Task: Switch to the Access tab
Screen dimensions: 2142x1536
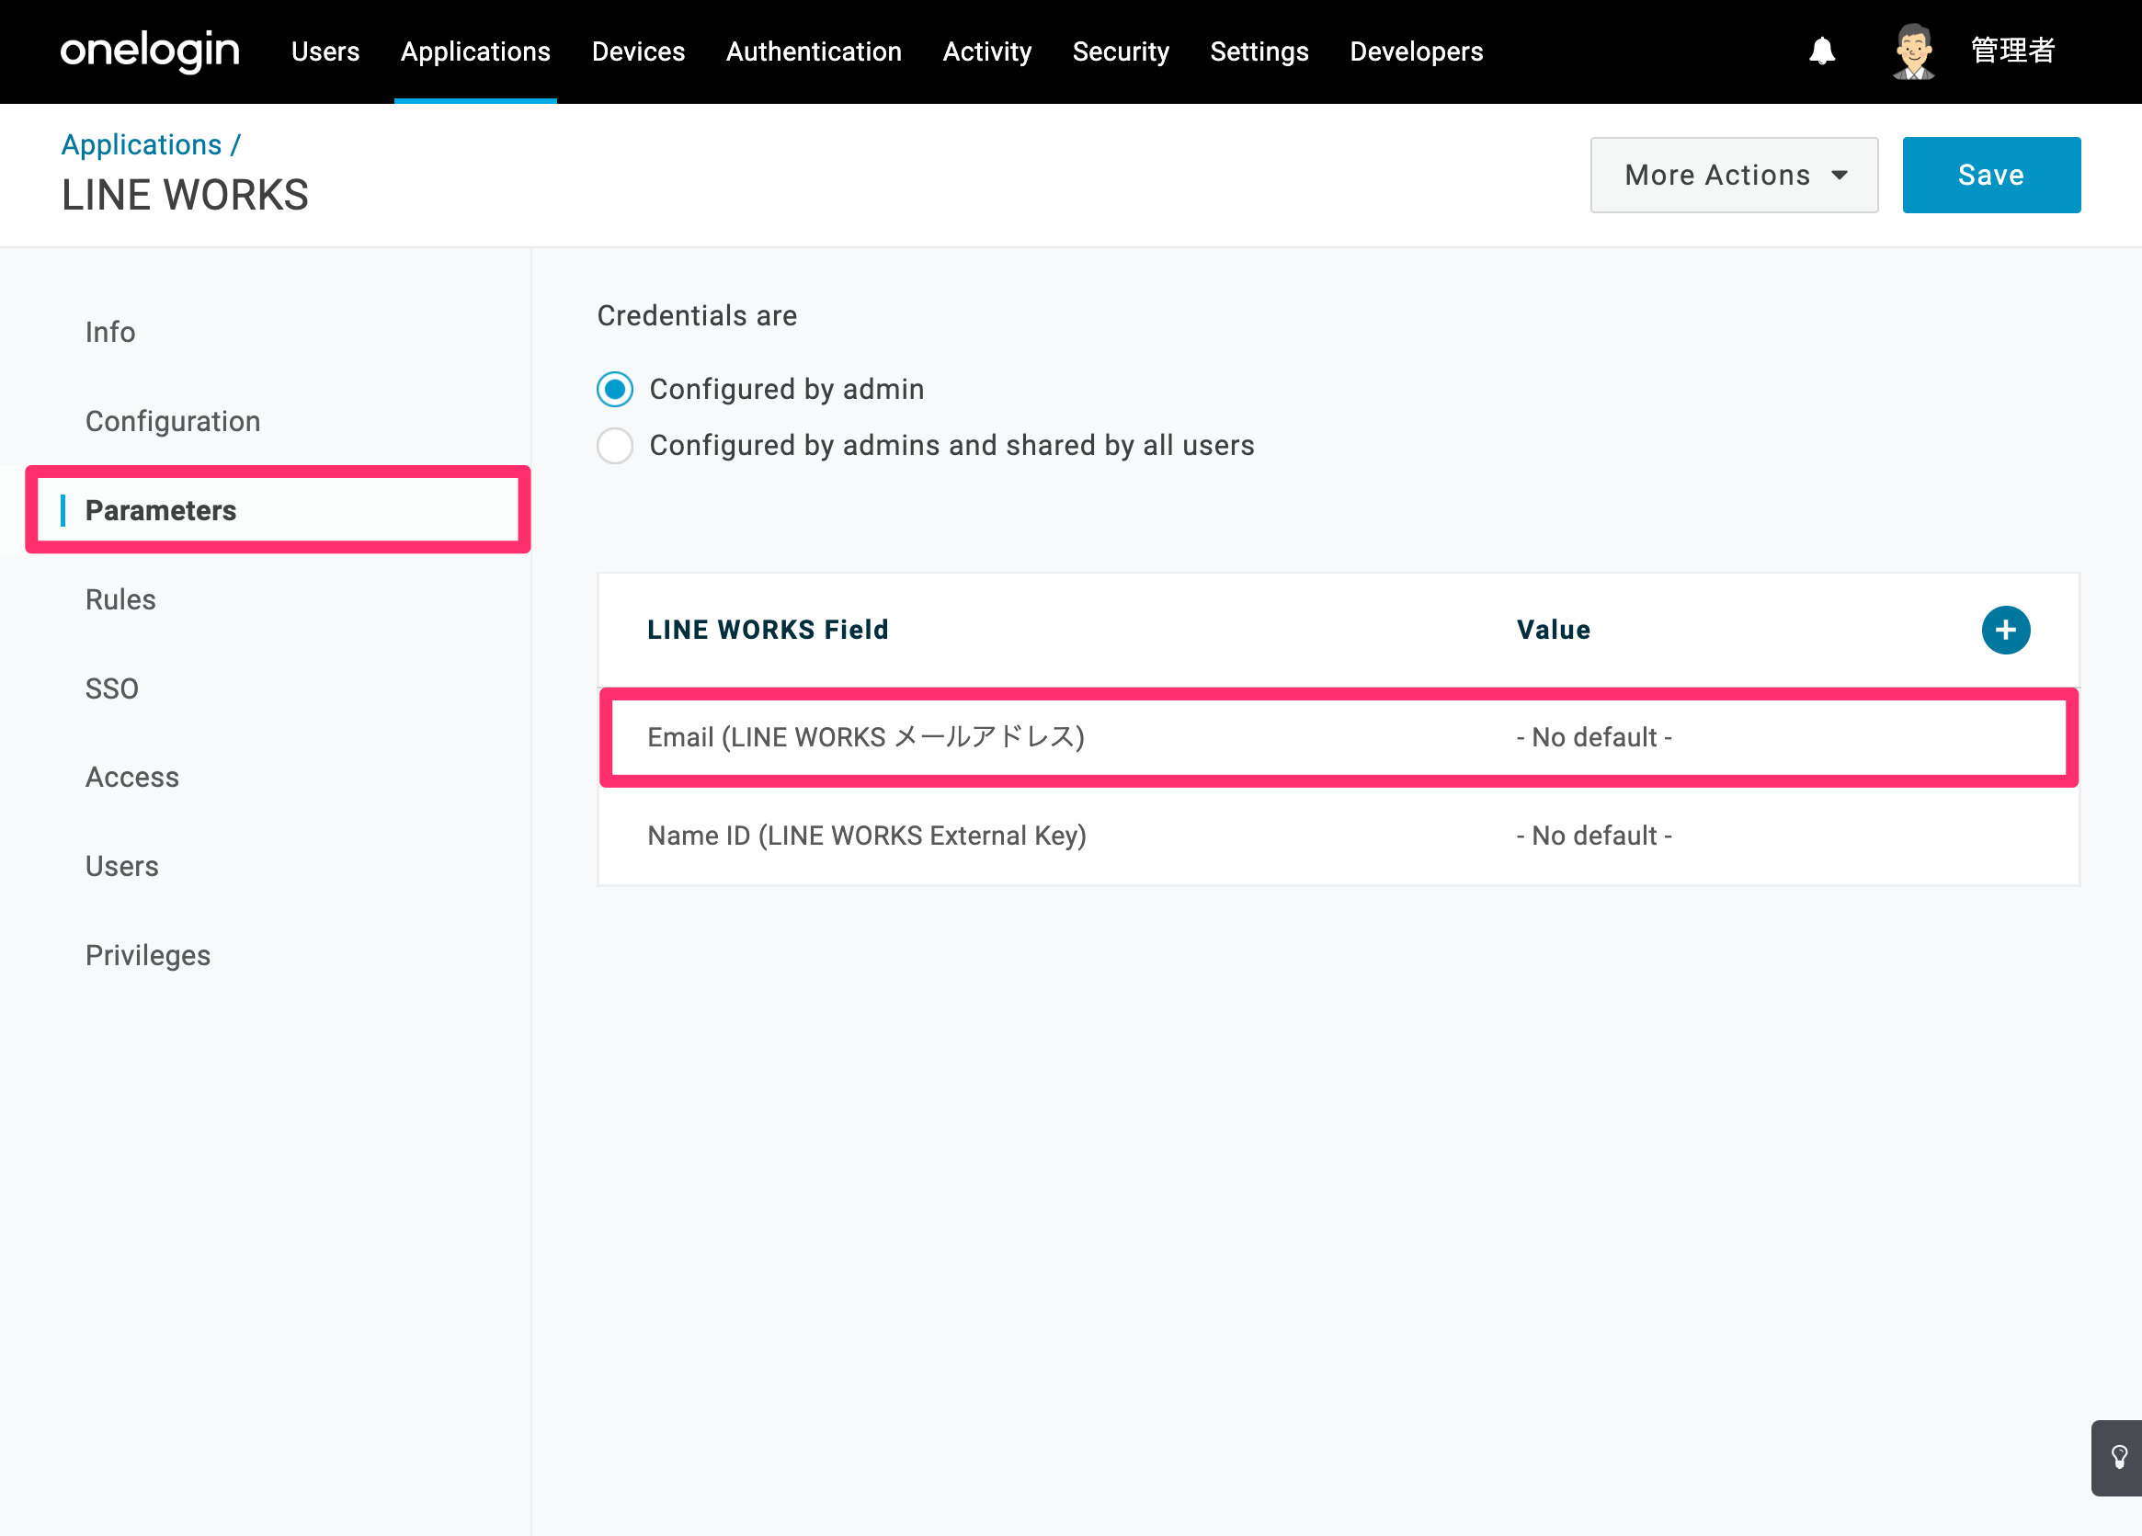Action: (132, 777)
